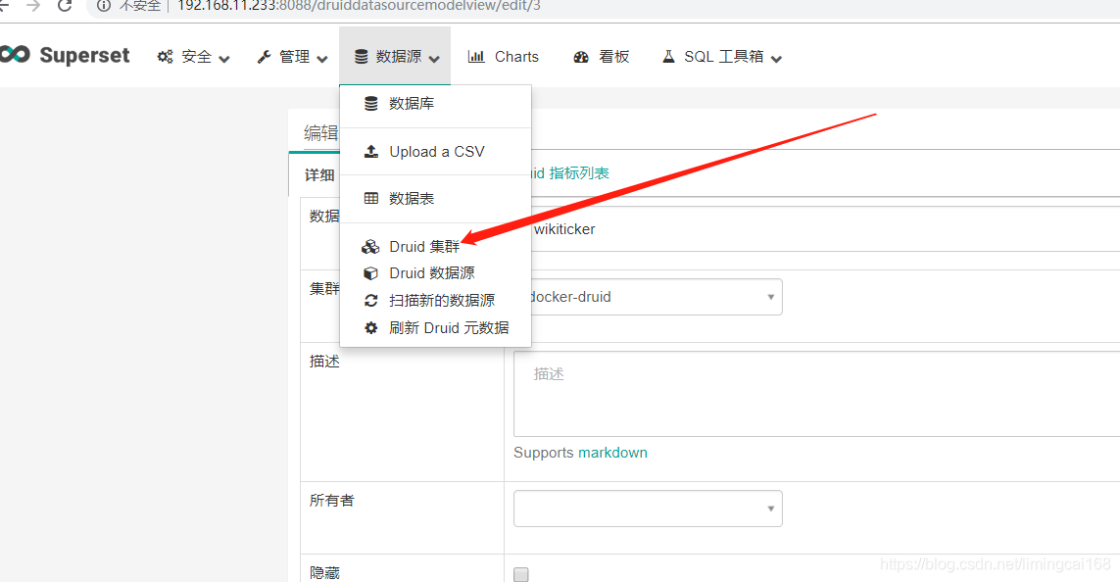Open the 所有者 select dropdown
This screenshot has height=582, width=1120.
pyautogui.click(x=648, y=509)
